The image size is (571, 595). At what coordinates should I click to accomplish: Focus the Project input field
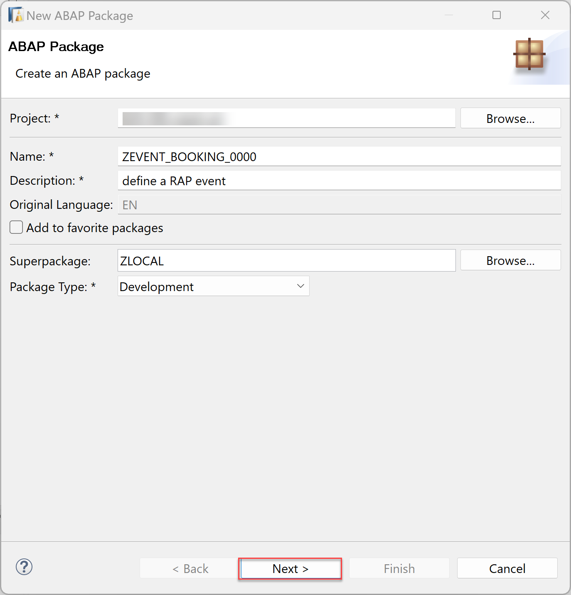[x=287, y=118]
